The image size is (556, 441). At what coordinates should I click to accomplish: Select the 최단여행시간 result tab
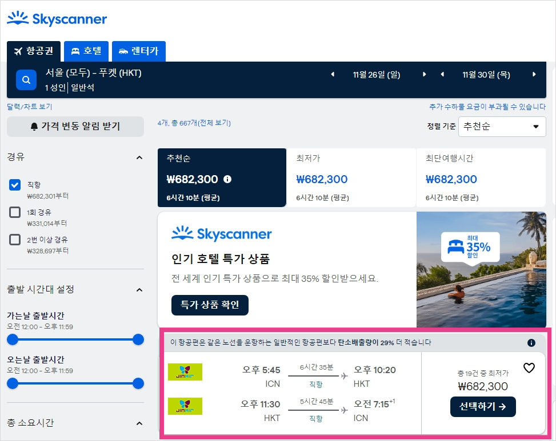[x=481, y=177]
